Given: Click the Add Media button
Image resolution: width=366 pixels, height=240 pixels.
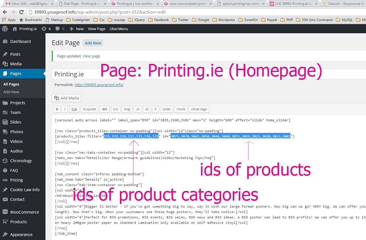Looking at the screenshot, I should click(67, 98).
